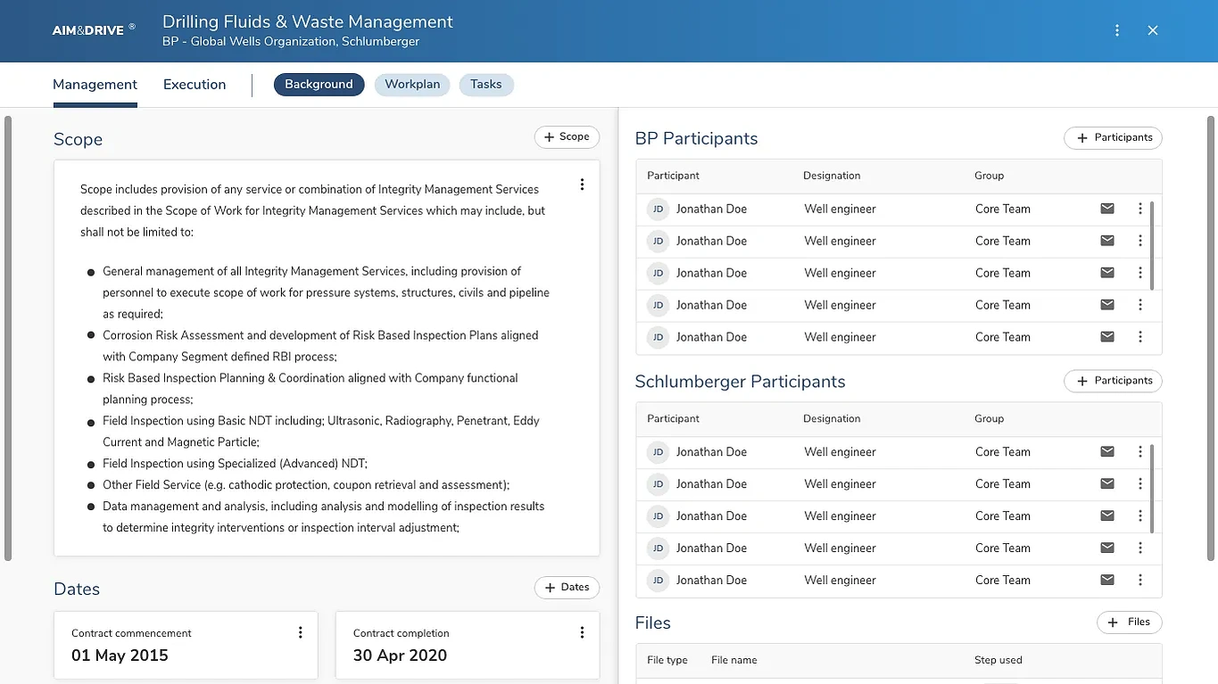Open Contract completion card's three-dot menu

[582, 632]
